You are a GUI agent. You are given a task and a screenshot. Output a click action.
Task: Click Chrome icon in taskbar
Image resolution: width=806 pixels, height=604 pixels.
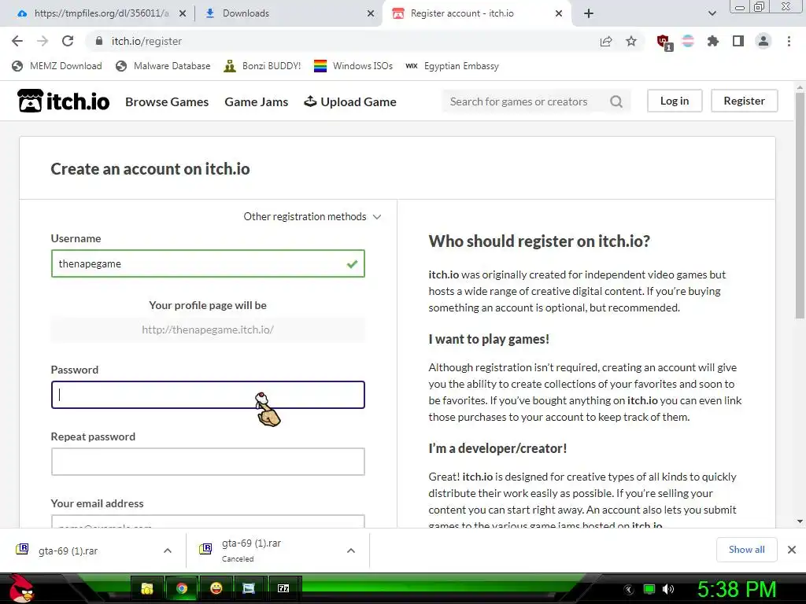pos(182,588)
